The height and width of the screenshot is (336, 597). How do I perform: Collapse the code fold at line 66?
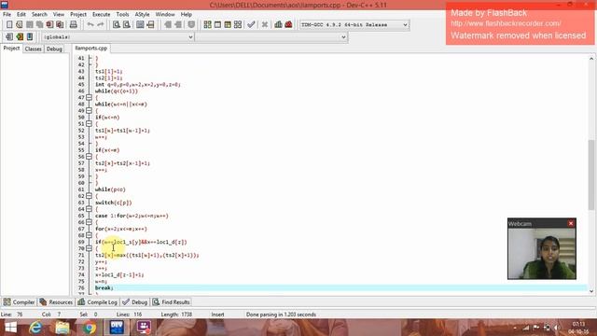90,222
